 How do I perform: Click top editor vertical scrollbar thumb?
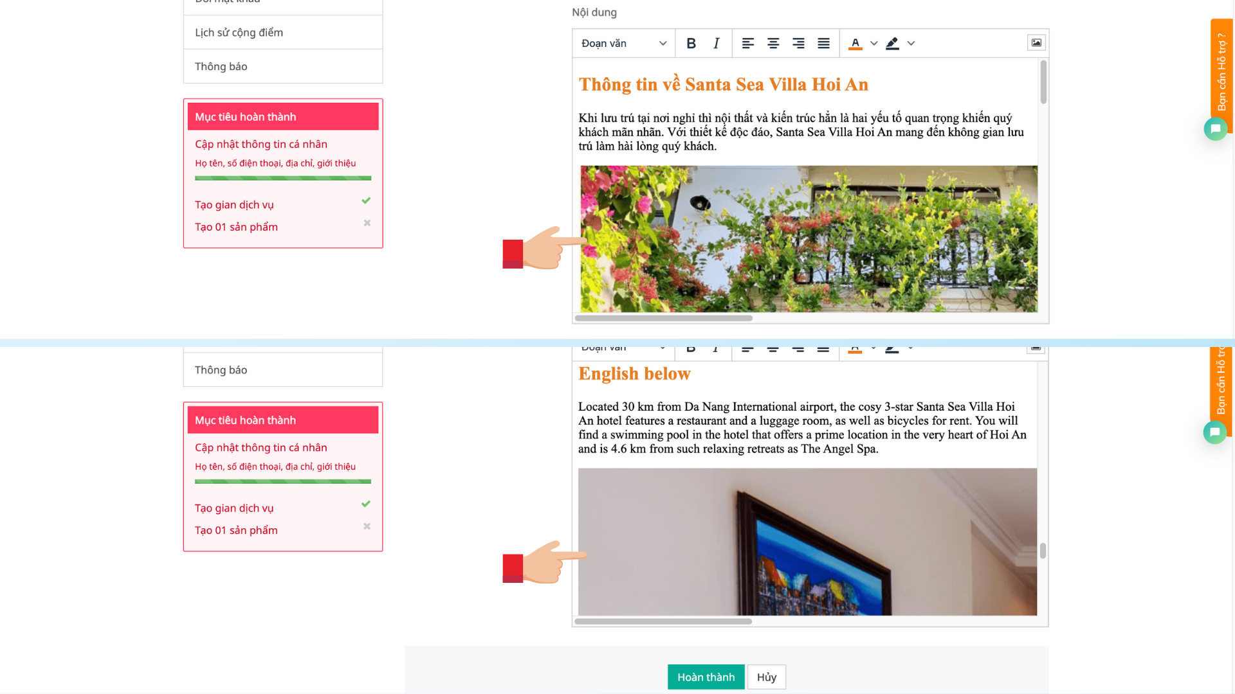1043,82
